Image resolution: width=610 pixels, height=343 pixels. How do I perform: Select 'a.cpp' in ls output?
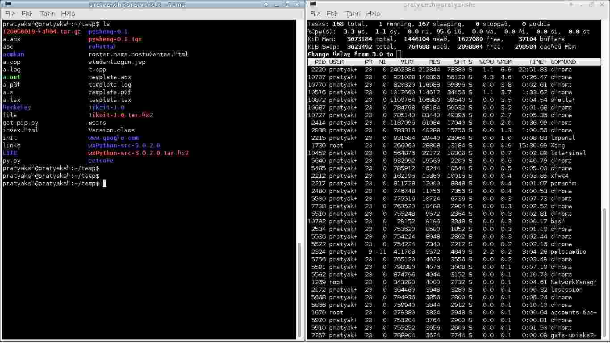tap(12, 62)
